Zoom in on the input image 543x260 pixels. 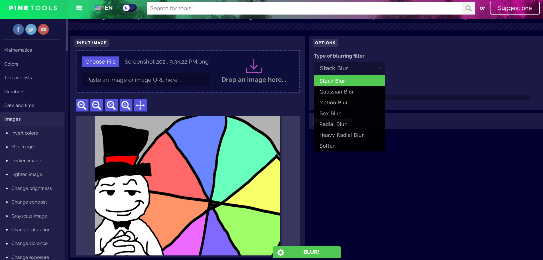[x=82, y=105]
